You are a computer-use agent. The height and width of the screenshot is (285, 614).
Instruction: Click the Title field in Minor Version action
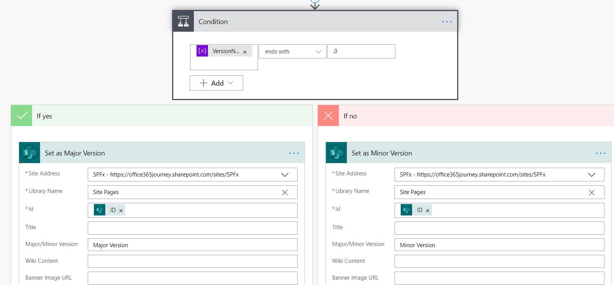coord(500,228)
